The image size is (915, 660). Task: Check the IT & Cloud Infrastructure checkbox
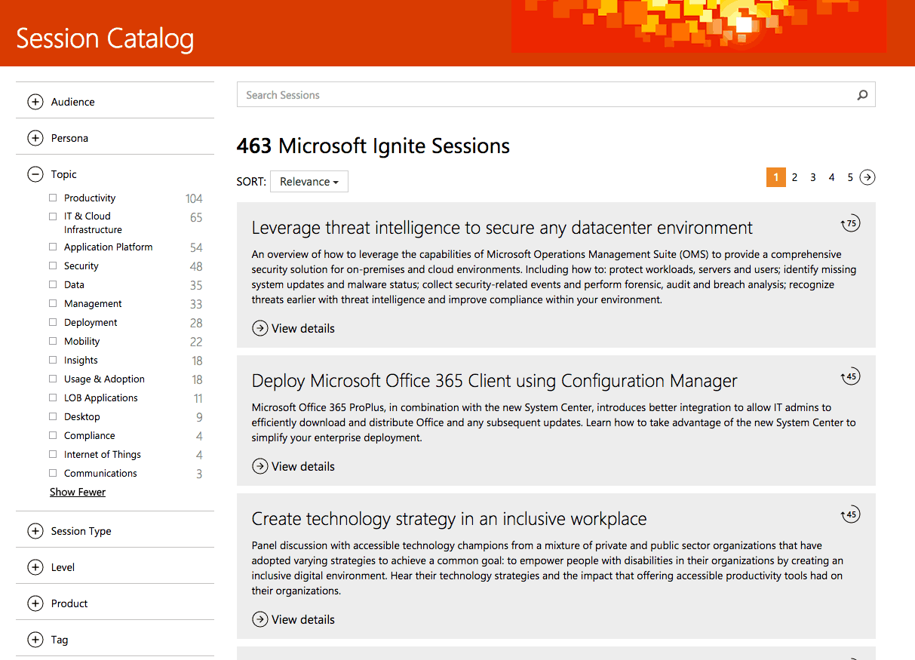tap(53, 216)
